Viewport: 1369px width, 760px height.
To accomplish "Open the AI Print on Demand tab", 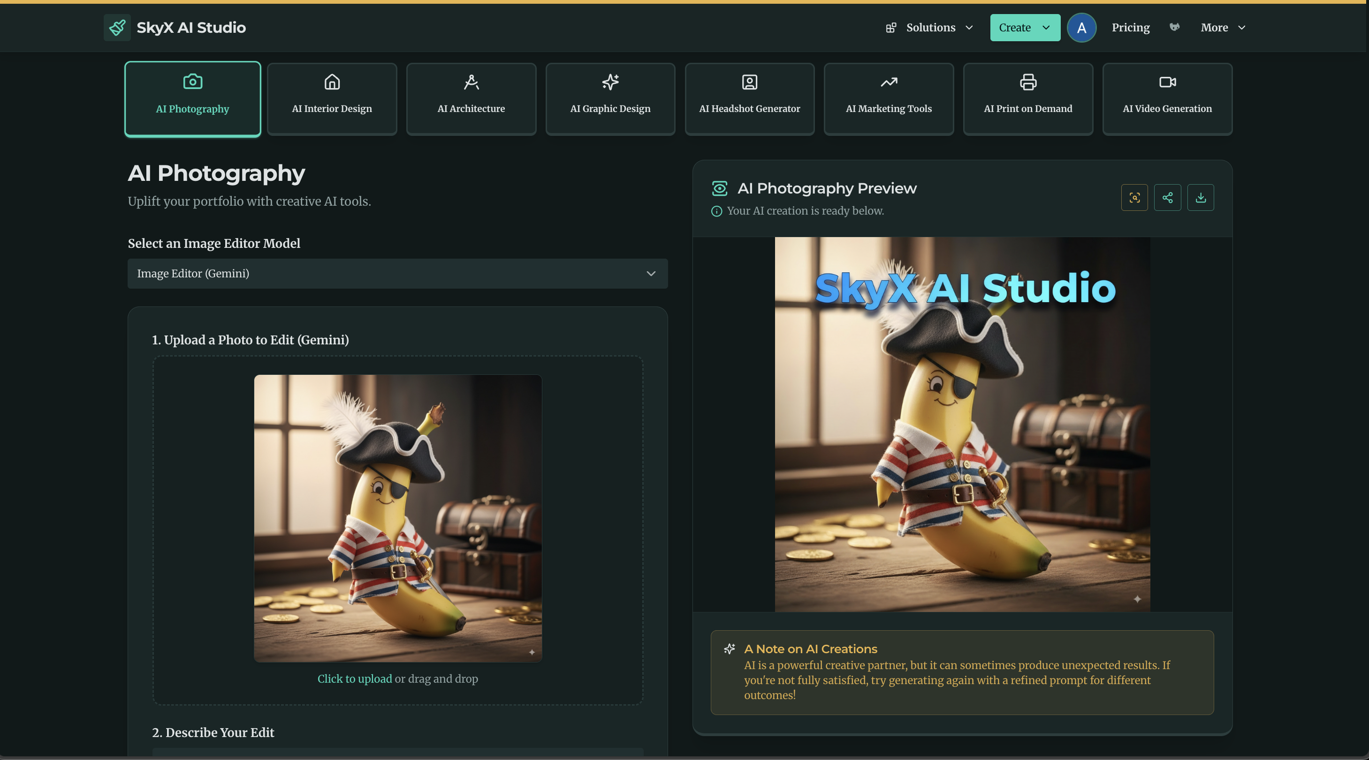I will coord(1027,99).
